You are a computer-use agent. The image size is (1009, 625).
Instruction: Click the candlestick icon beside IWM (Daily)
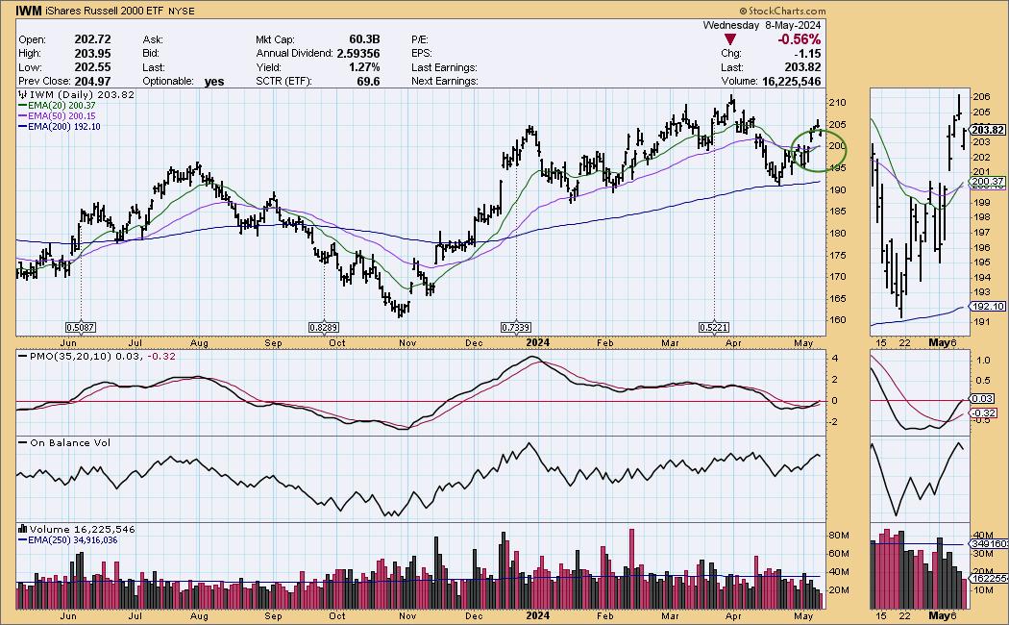tap(23, 95)
